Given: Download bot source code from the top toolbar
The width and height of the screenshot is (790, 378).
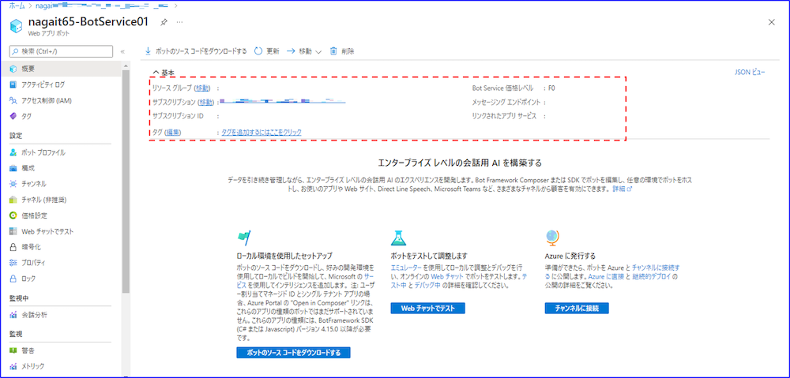Looking at the screenshot, I should (196, 51).
